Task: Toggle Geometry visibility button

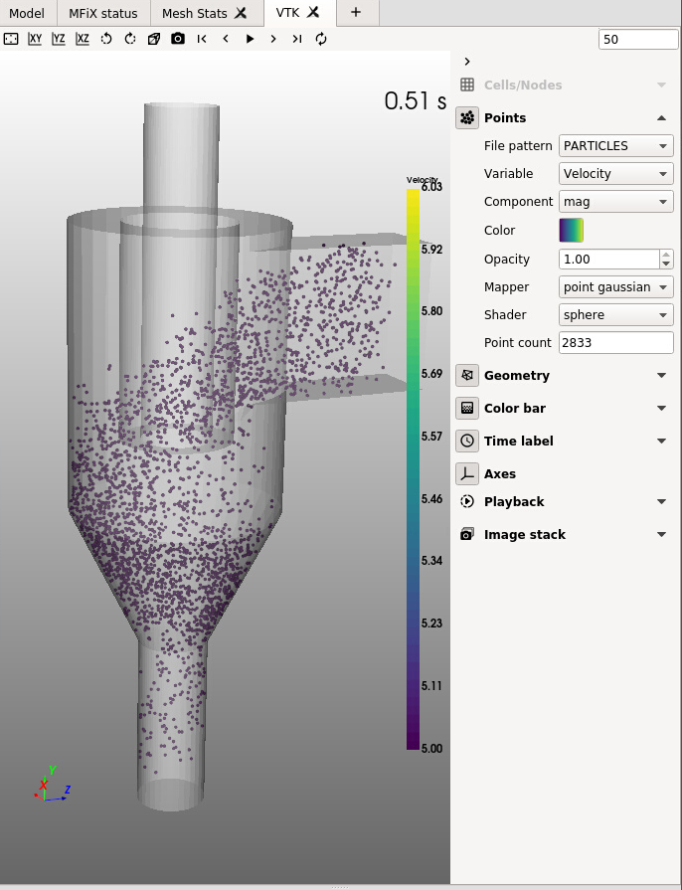Action: (x=467, y=376)
